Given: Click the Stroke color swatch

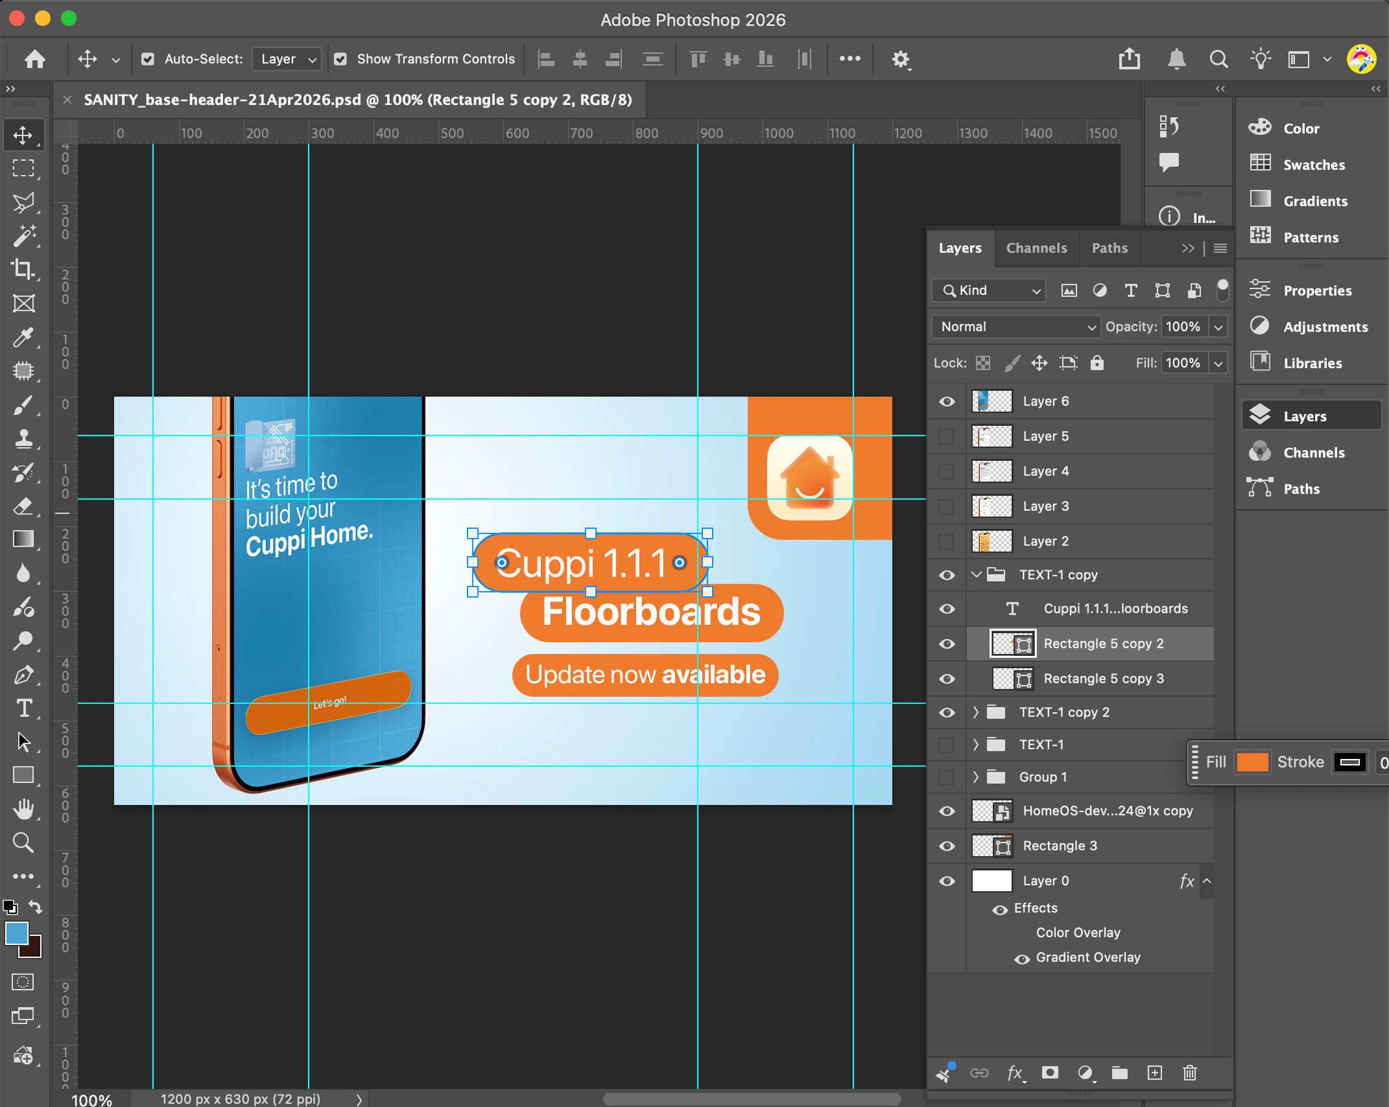Looking at the screenshot, I should point(1349,762).
